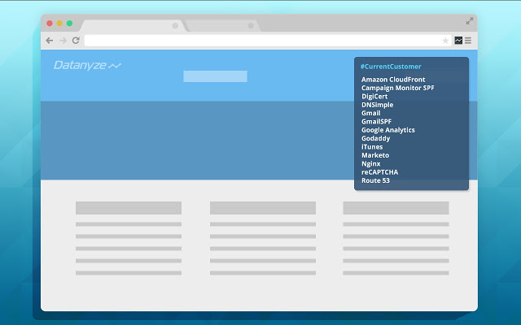Image resolution: width=521 pixels, height=325 pixels.
Task: Click the yellow minimize window button
Action: coord(59,24)
